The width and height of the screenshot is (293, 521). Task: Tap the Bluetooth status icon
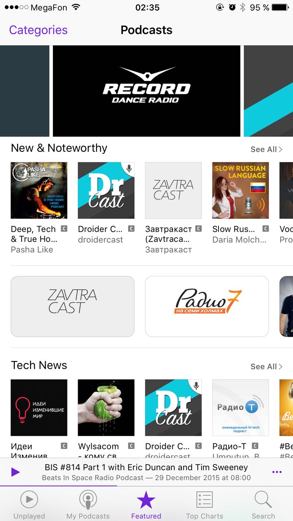pyautogui.click(x=243, y=7)
